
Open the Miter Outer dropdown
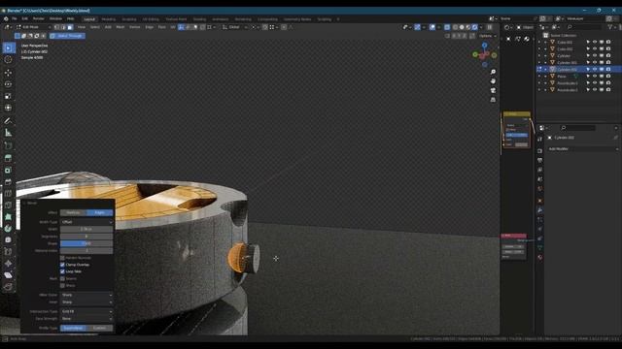click(x=86, y=295)
